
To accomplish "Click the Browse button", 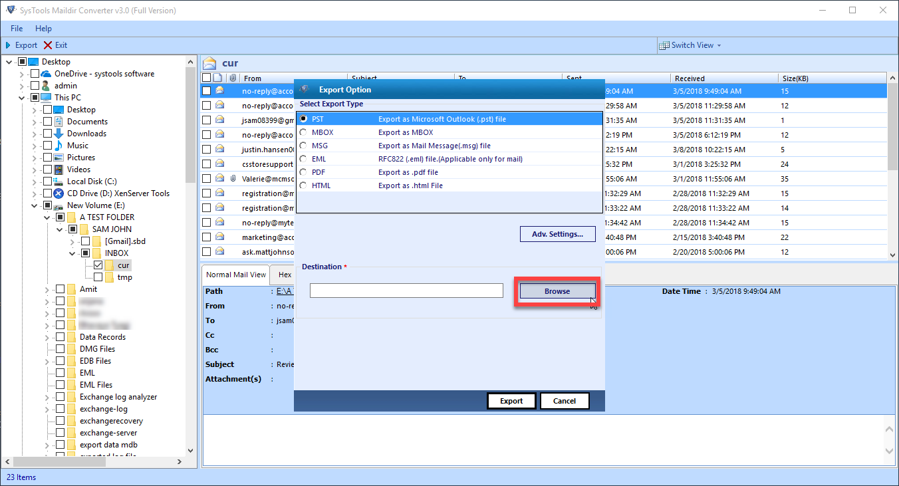I will [x=557, y=291].
